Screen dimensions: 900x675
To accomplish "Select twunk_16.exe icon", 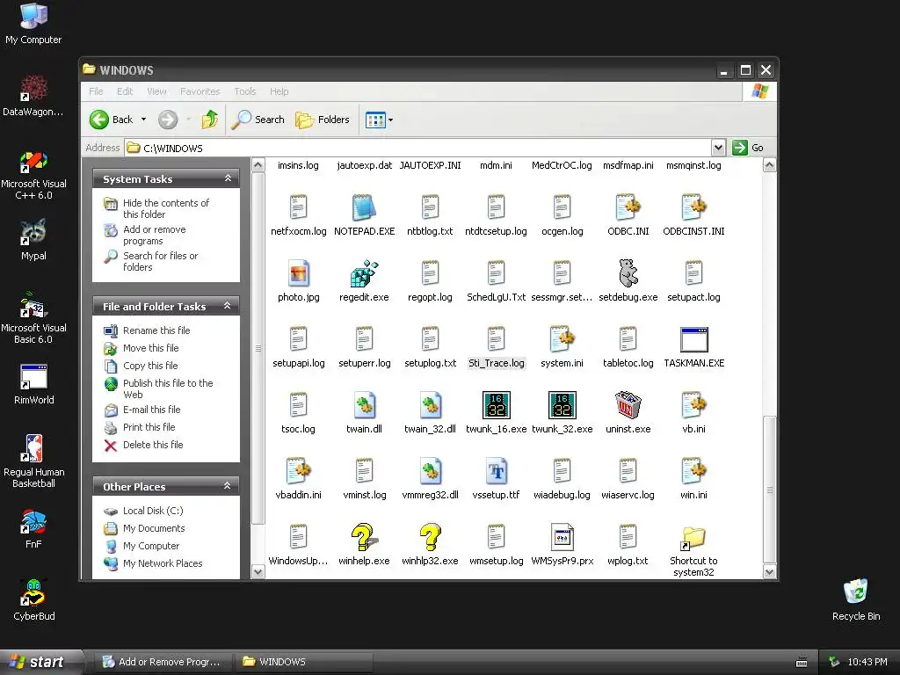I will tap(496, 405).
